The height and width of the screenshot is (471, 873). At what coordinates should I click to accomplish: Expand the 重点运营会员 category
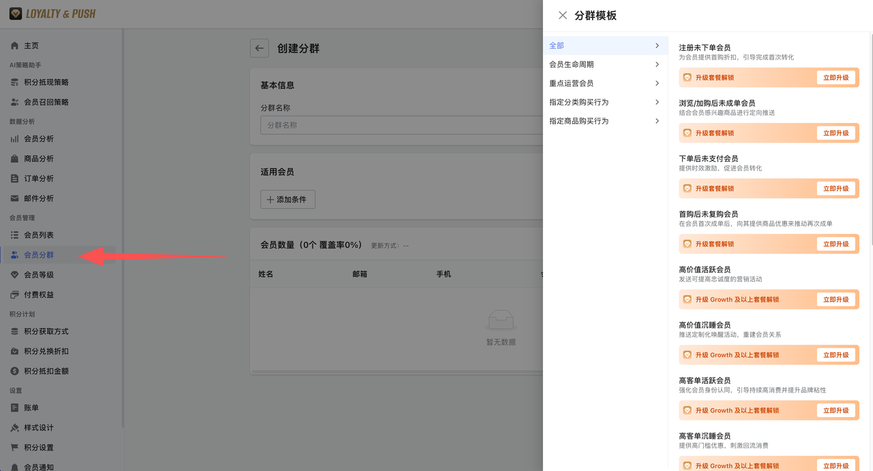pyautogui.click(x=605, y=83)
